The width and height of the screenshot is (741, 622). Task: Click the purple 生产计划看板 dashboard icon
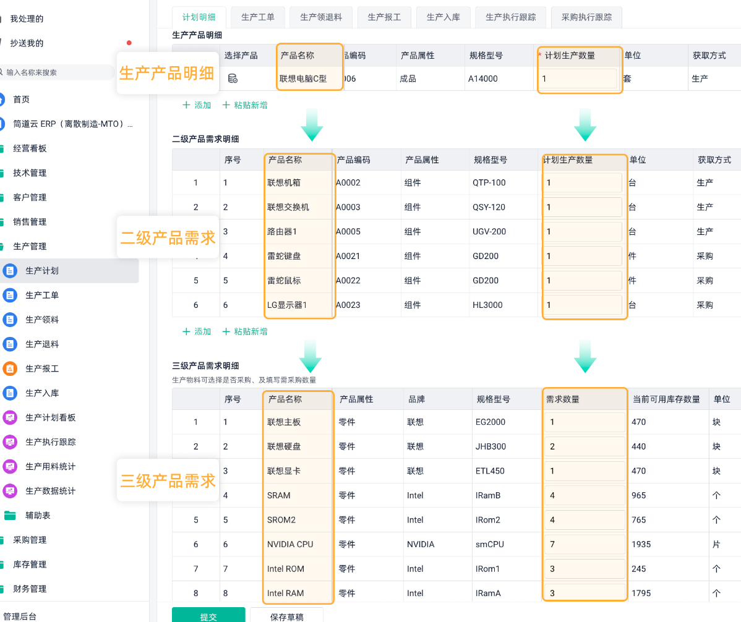pyautogui.click(x=10, y=417)
